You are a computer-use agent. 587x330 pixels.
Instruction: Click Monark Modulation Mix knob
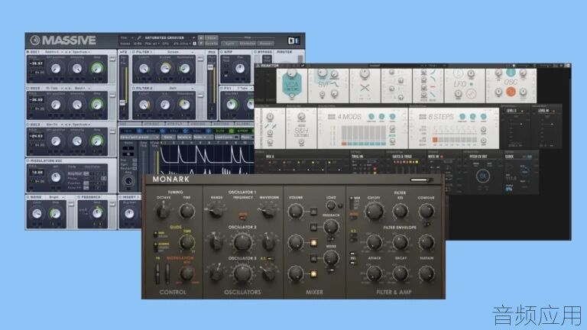186,274
